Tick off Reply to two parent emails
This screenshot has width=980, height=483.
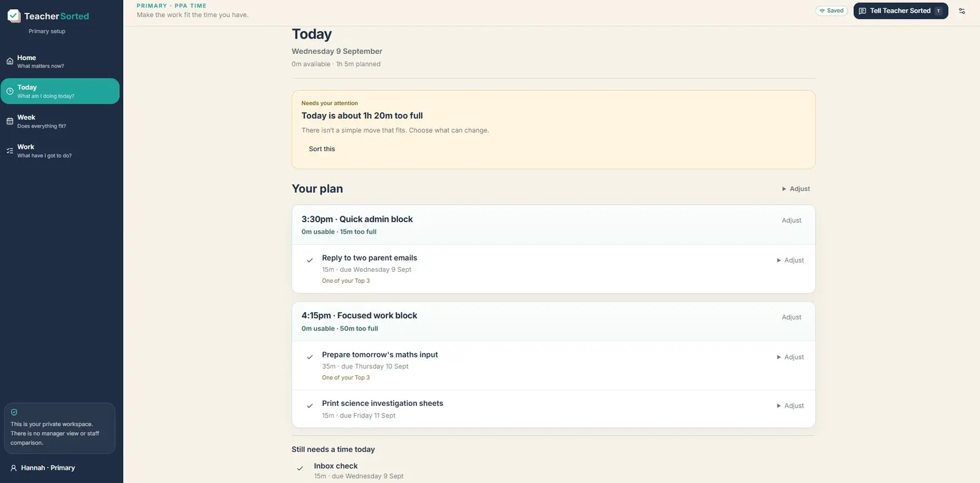click(310, 260)
